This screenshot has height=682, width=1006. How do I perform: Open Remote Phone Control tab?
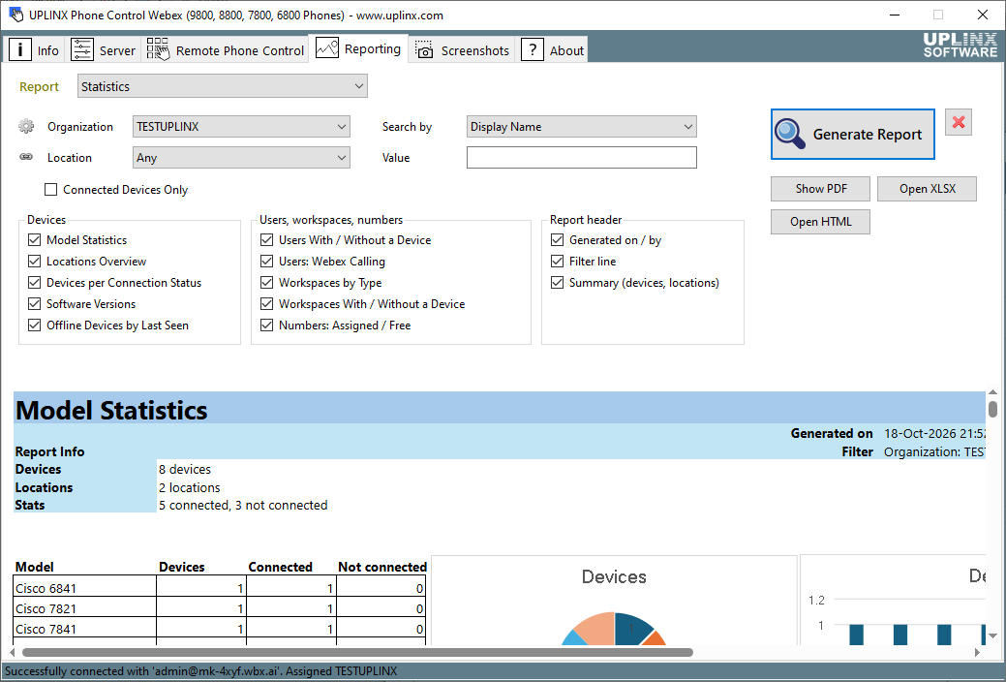pos(226,49)
